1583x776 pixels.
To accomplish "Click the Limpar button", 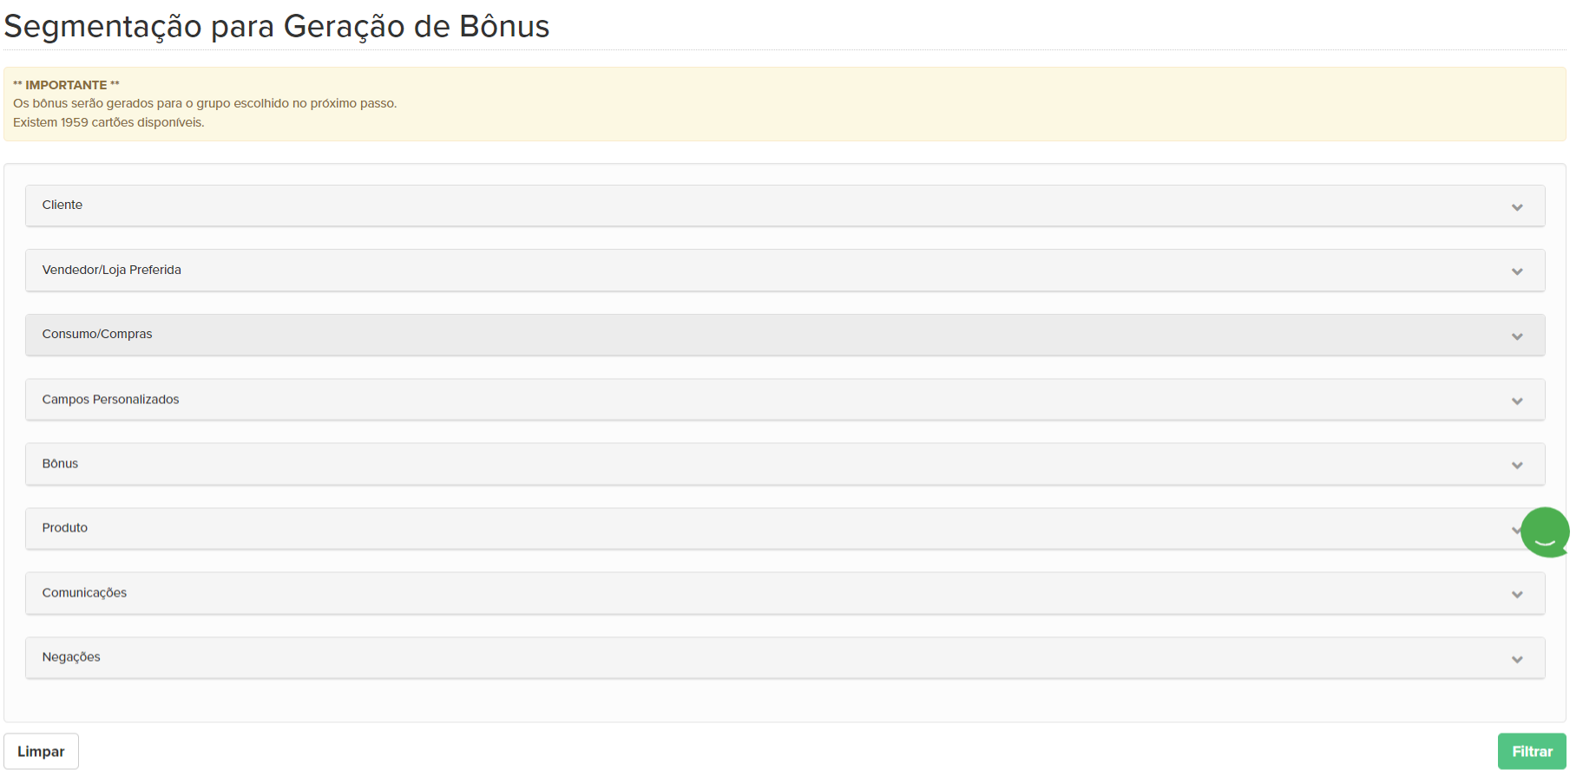I will [41, 752].
